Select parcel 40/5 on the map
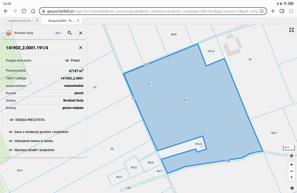The image size is (297, 193). [174, 34]
